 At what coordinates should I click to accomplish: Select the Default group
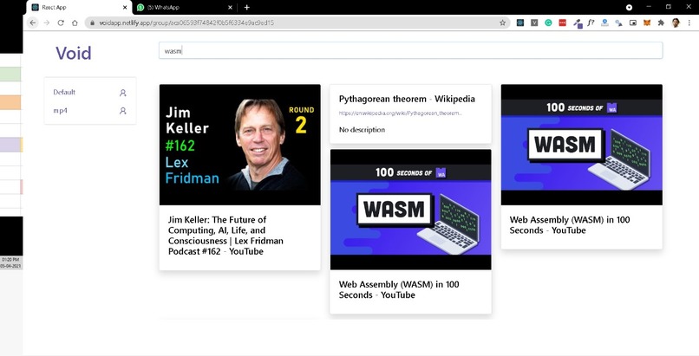64,92
